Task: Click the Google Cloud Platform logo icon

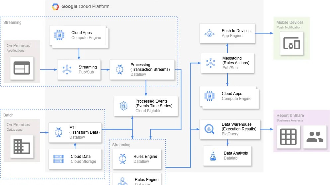Action: (x=55, y=7)
